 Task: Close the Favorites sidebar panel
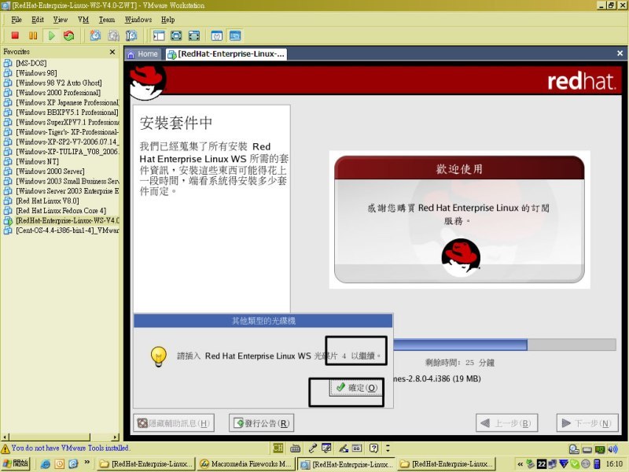click(x=112, y=52)
